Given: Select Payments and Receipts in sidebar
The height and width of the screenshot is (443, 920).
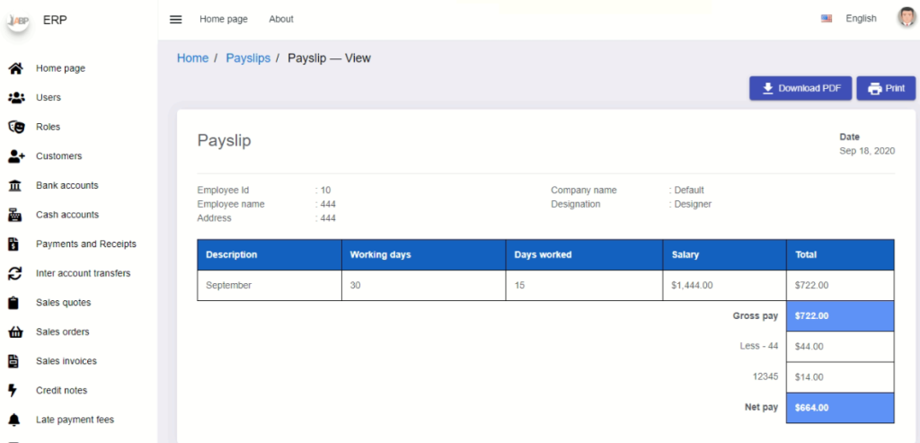Looking at the screenshot, I should pyautogui.click(x=86, y=244).
